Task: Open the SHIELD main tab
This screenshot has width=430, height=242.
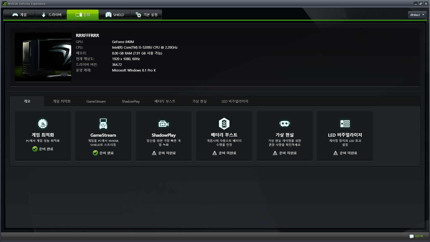Action: coord(114,15)
